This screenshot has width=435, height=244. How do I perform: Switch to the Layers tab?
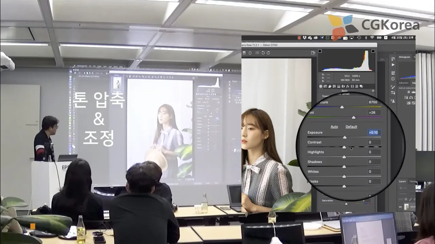coord(402,181)
